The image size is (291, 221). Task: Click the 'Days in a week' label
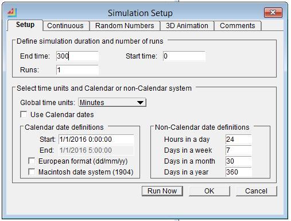pyautogui.click(x=188, y=150)
